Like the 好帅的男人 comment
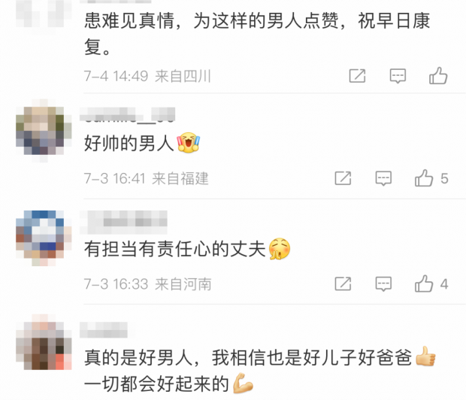Screen dimensions: 466x400 pos(424,178)
